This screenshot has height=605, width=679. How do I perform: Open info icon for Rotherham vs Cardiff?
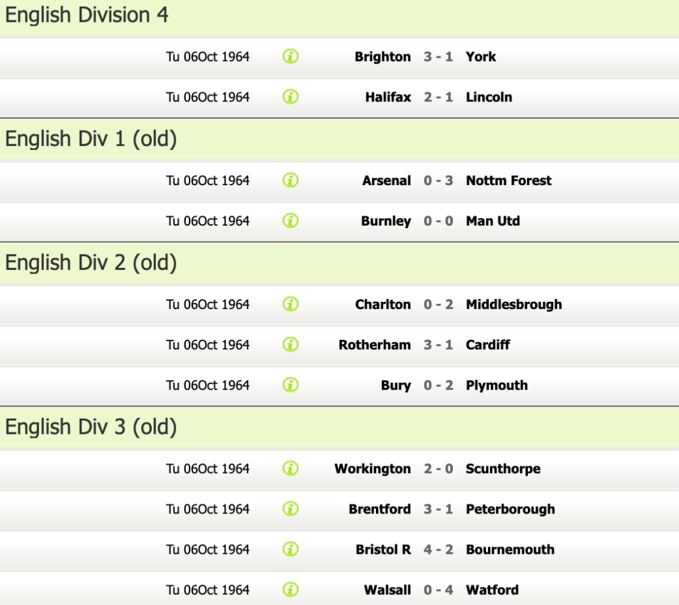coord(290,345)
